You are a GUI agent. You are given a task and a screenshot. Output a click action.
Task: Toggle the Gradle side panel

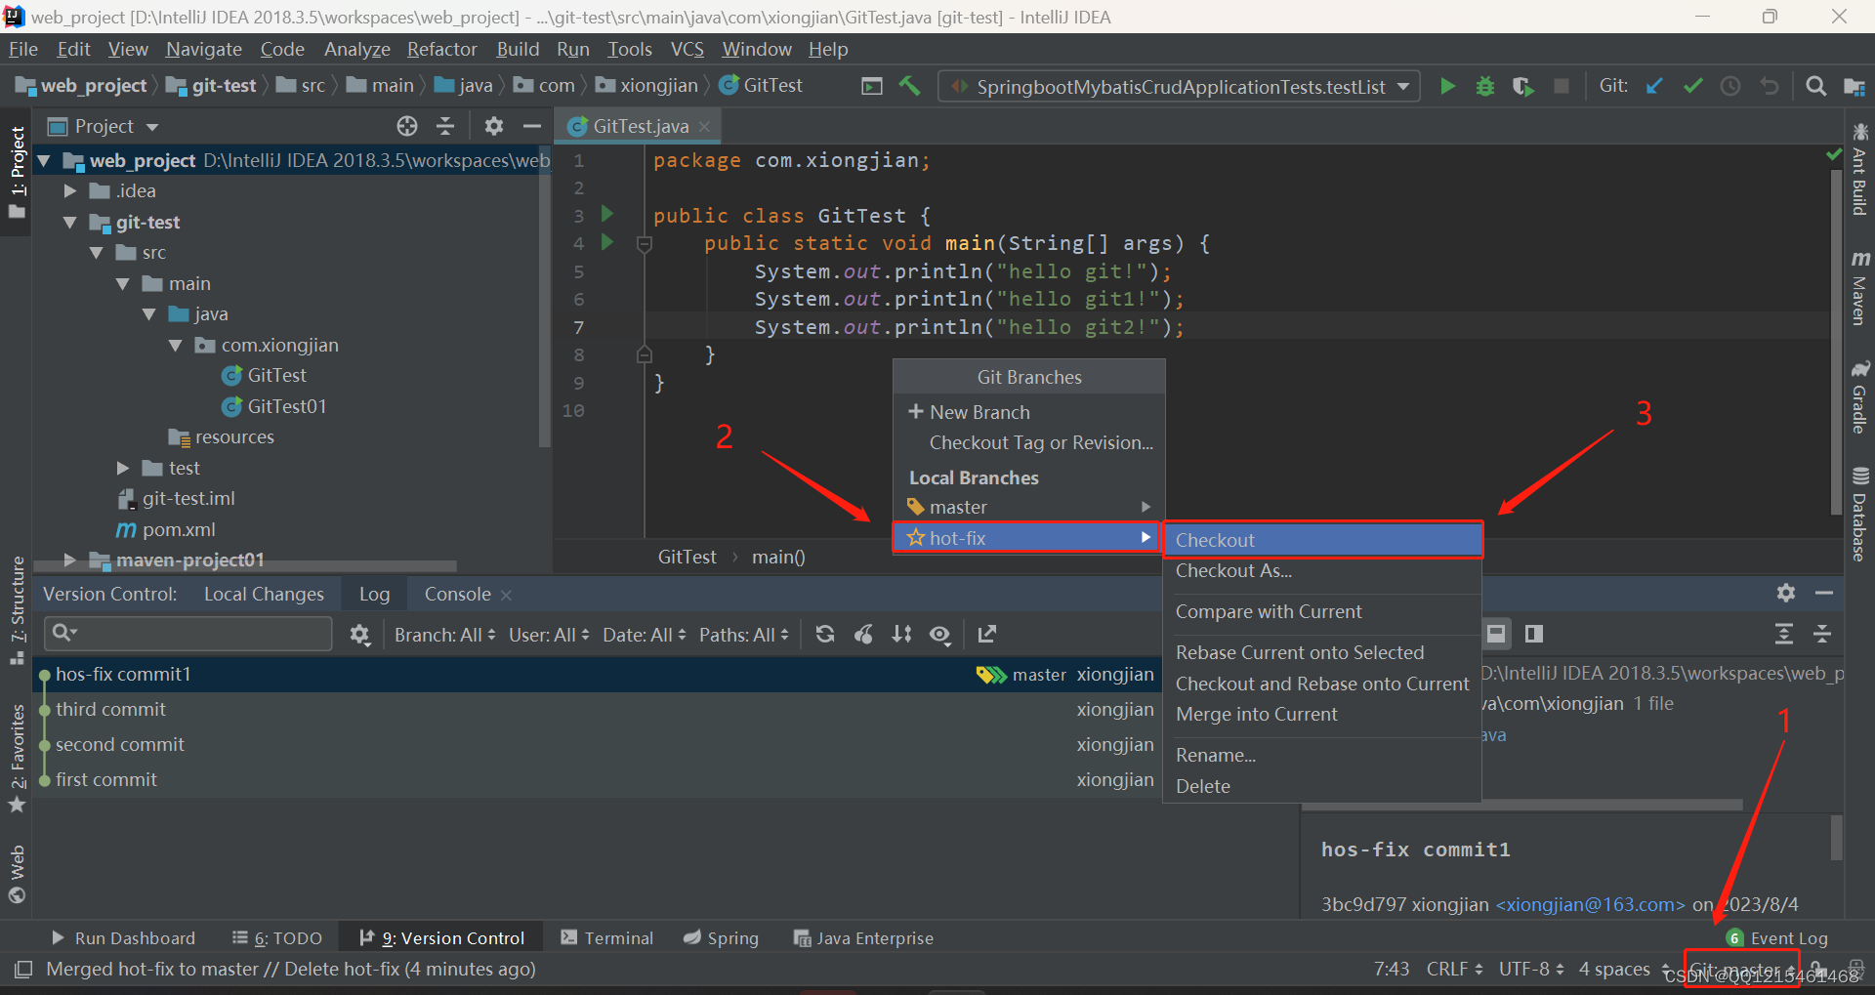tap(1859, 396)
